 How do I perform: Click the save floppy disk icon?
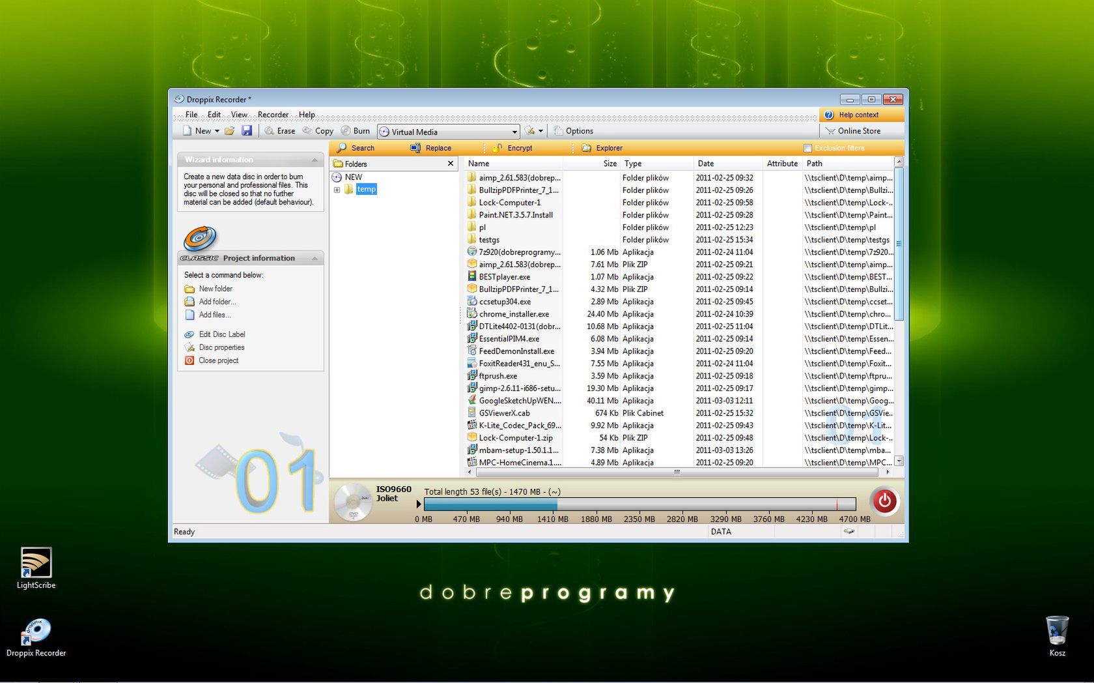point(247,131)
